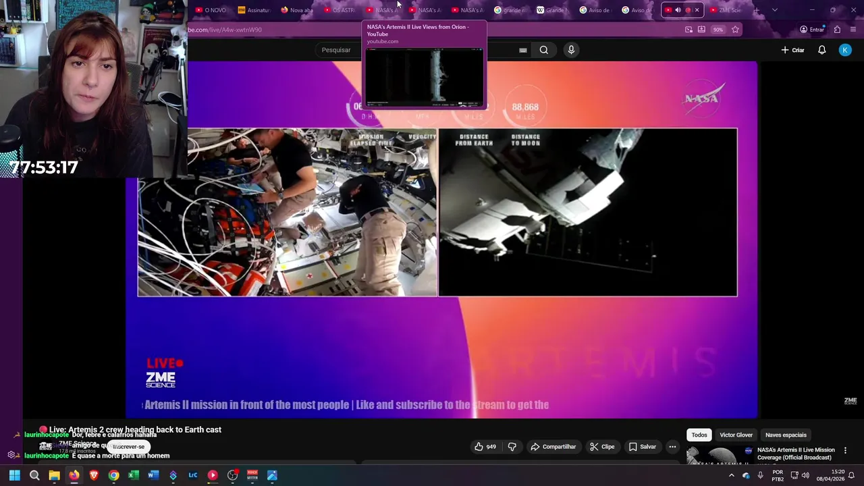
Task: Switch to the O NOVO browser tab
Action: pos(211,10)
